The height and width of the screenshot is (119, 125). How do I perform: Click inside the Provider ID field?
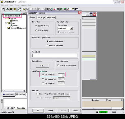click(x=55, y=56)
